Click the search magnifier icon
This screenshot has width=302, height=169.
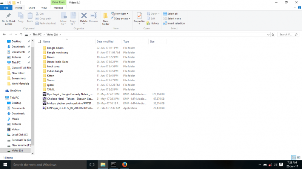pyautogui.click(x=296, y=35)
